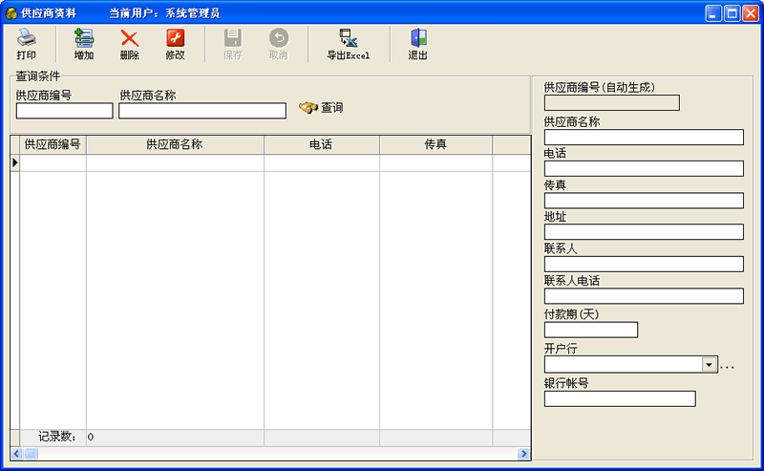This screenshot has width=764, height=471.
Task: Click the 联系人电话 input field
Action: (644, 296)
